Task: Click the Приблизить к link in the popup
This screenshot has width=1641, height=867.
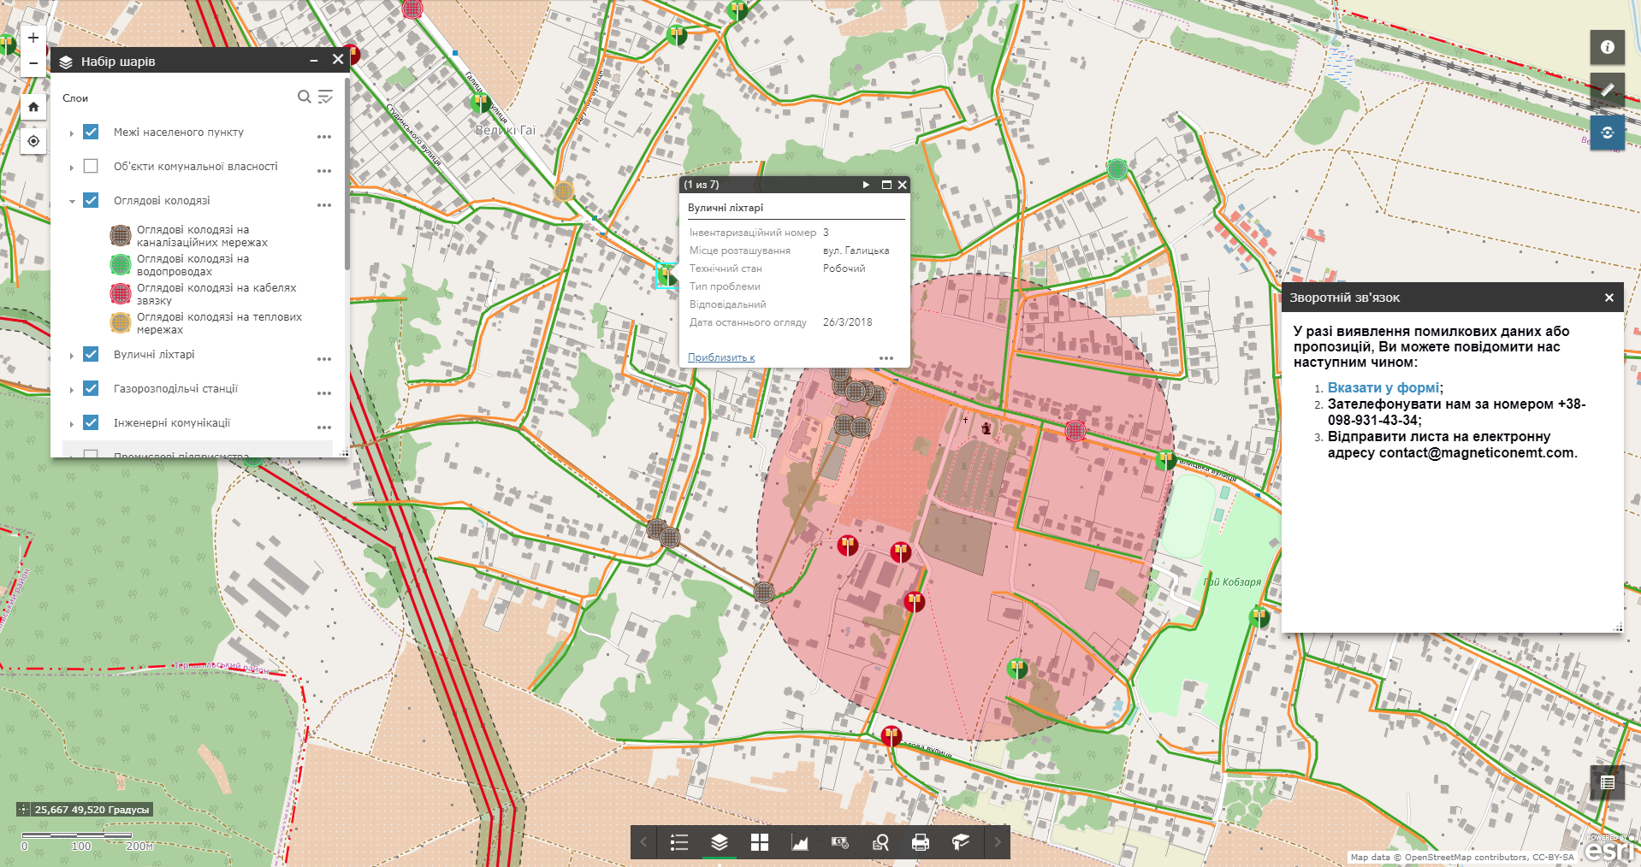Action: coord(720,357)
